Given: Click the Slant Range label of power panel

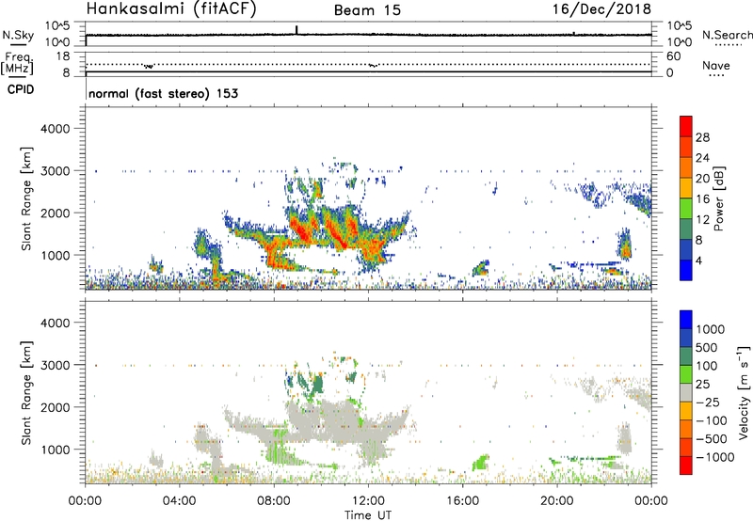Looking at the screenshot, I should click(x=26, y=198).
